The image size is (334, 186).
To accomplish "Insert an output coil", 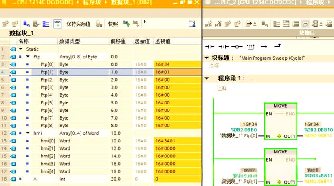I will pyautogui.click(x=237, y=47).
